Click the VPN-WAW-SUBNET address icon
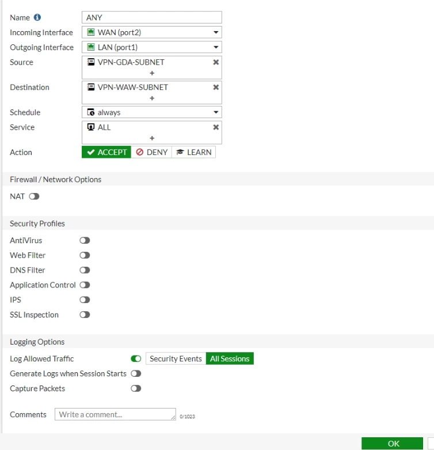This screenshot has width=434, height=450. pos(90,86)
